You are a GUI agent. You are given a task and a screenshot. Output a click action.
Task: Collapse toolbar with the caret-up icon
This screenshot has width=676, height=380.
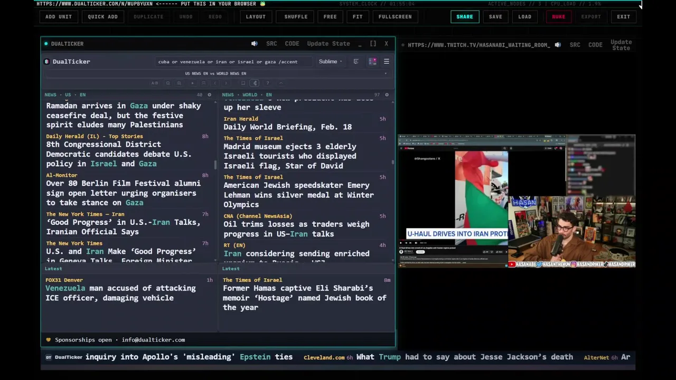280,83
